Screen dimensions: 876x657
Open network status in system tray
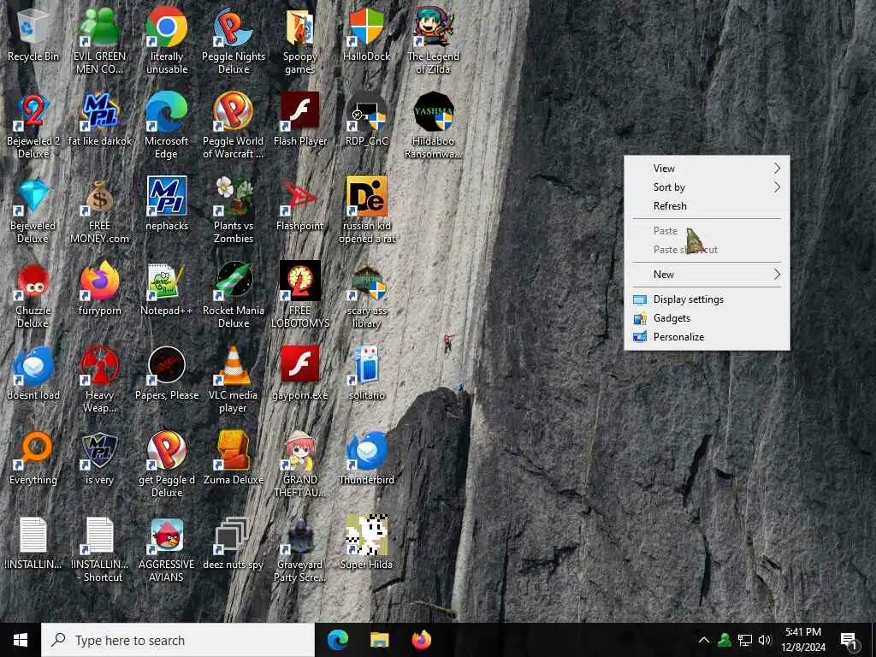click(x=745, y=640)
